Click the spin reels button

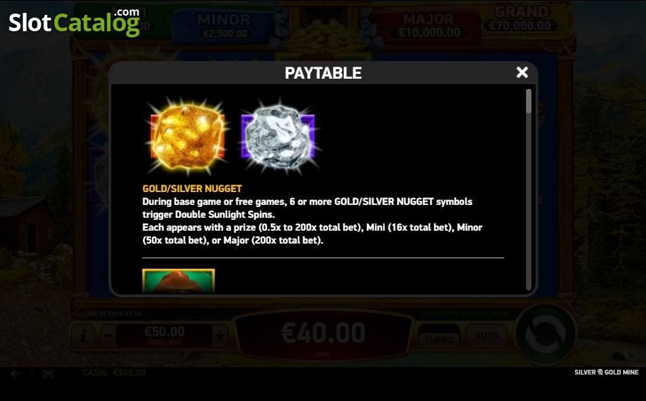coord(546,334)
